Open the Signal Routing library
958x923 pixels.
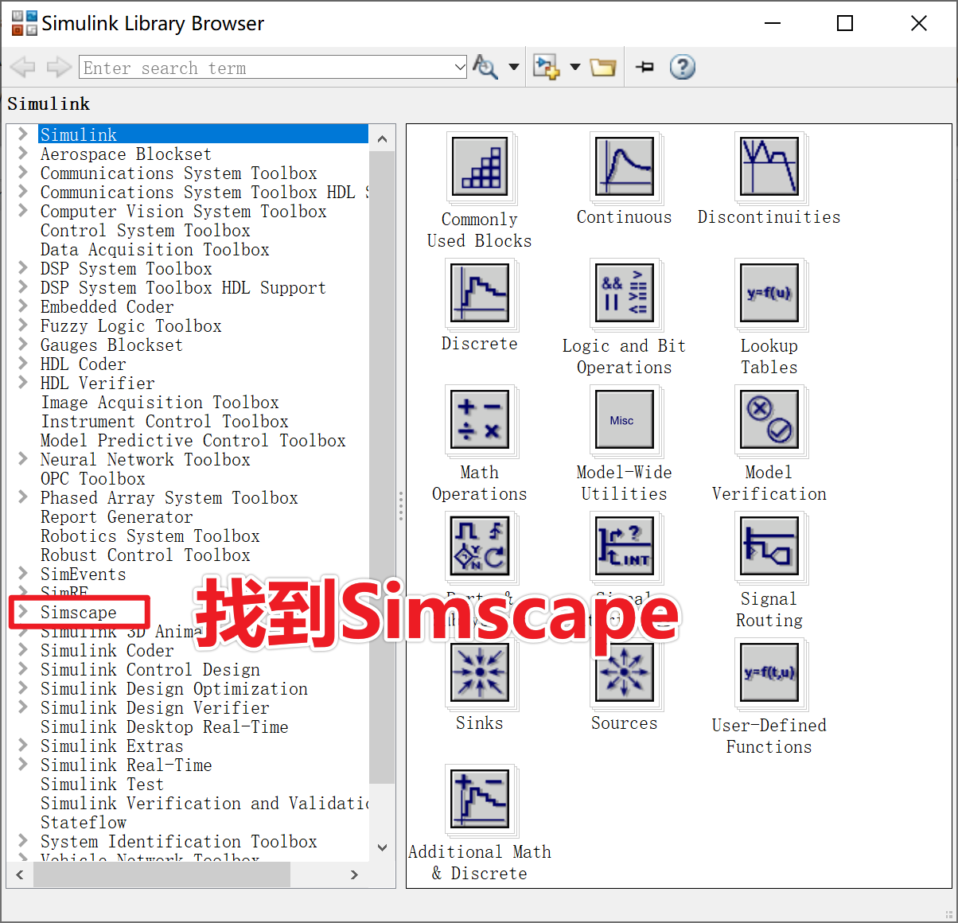point(769,547)
